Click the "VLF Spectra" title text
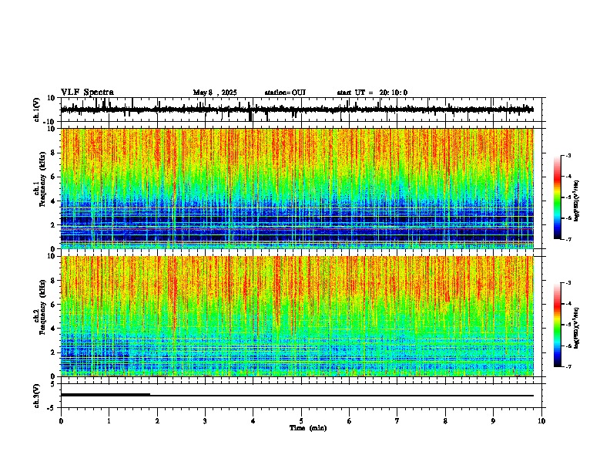This screenshot has width=610, height=472. coord(87,93)
